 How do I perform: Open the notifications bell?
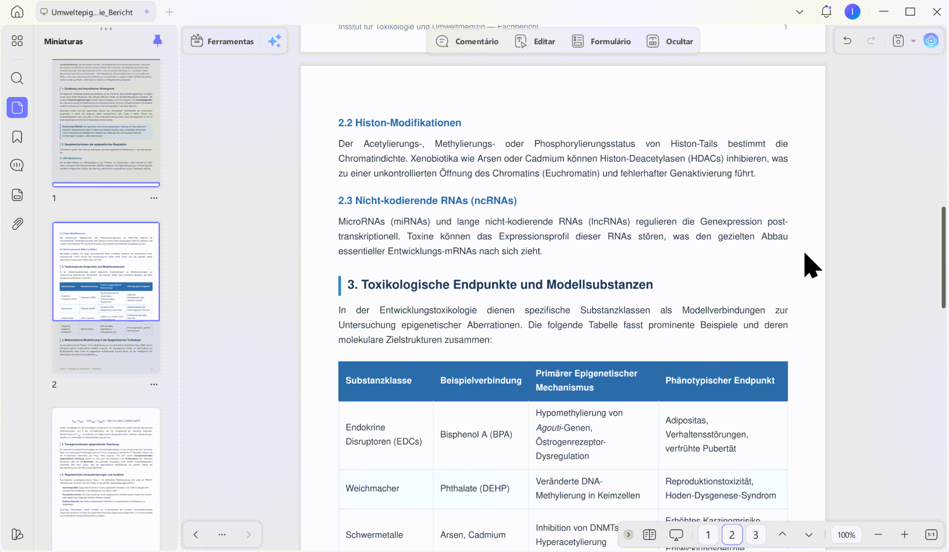point(826,12)
